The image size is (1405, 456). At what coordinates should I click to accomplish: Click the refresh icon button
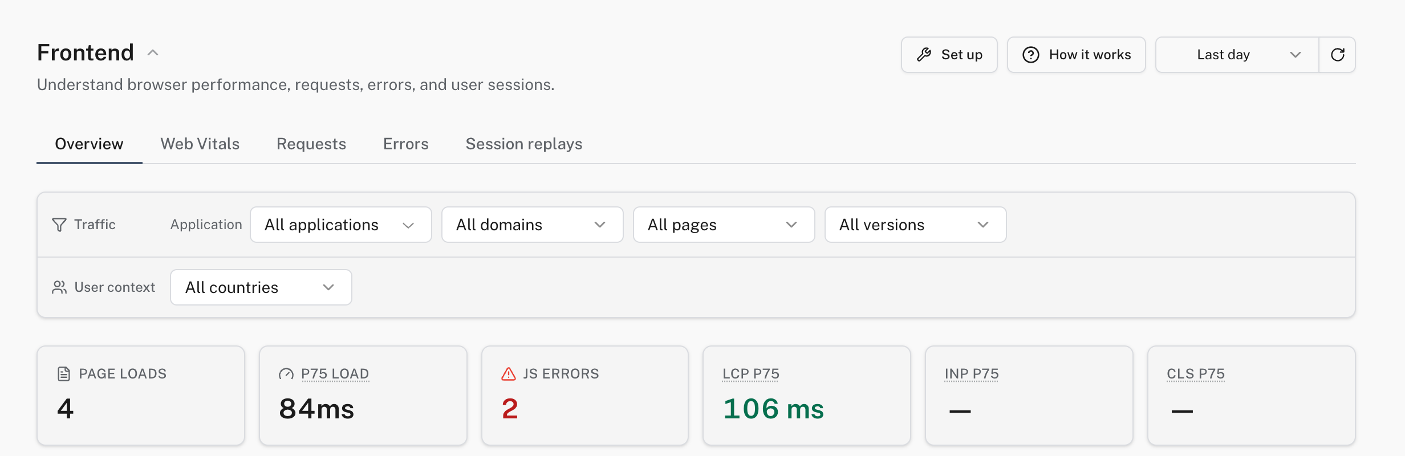coord(1337,55)
